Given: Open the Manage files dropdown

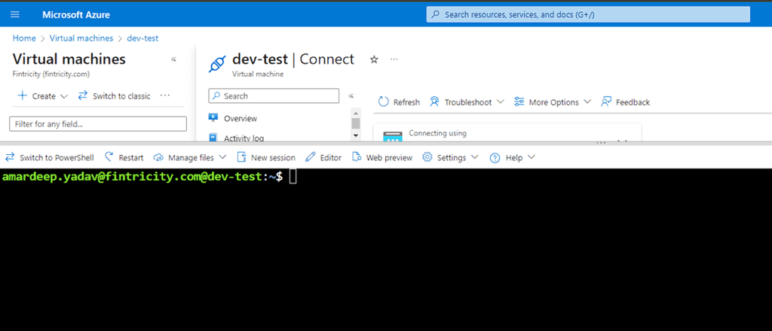Looking at the screenshot, I should coord(190,158).
